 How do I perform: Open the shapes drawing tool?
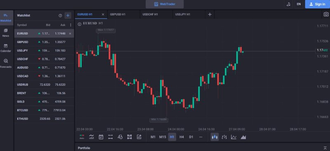point(120,137)
